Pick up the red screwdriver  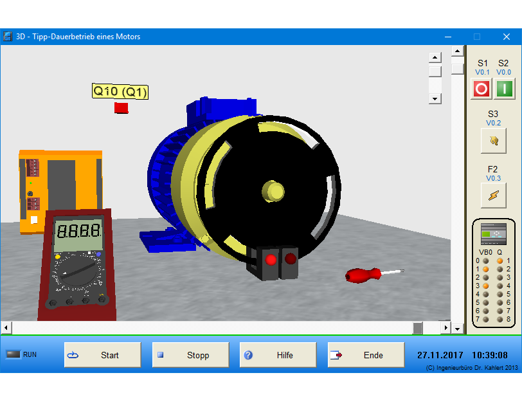(x=374, y=275)
